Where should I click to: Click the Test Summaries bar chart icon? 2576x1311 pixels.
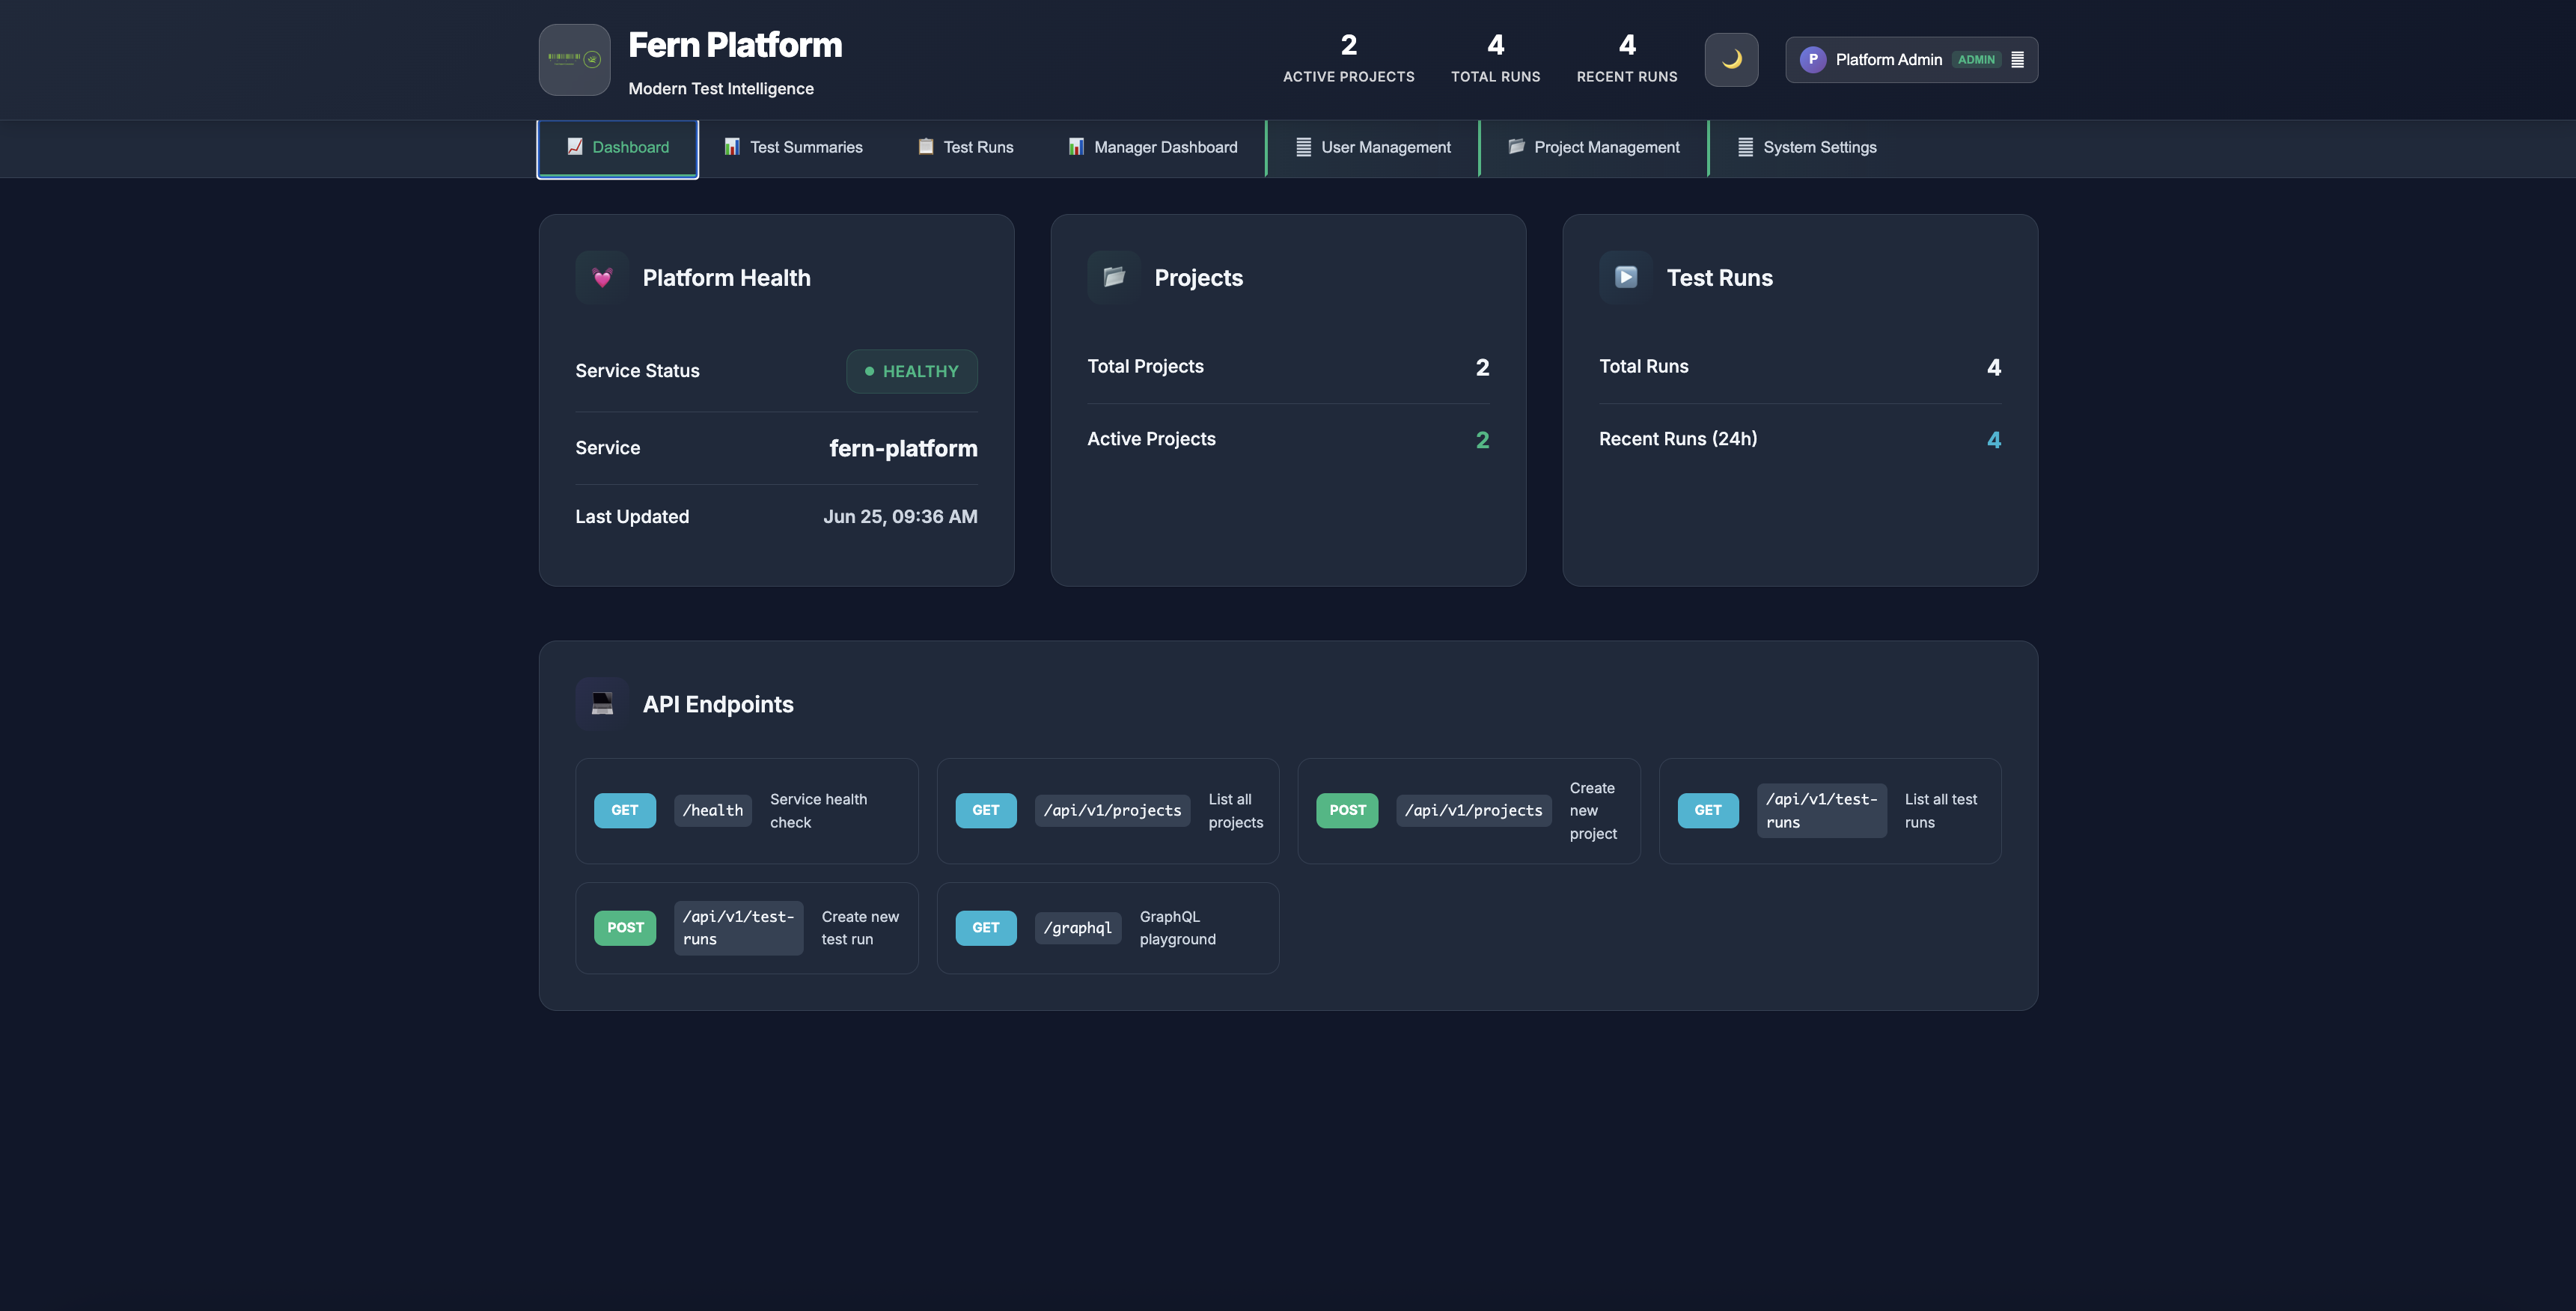click(x=732, y=147)
